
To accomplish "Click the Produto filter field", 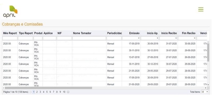I will coord(38,38).
